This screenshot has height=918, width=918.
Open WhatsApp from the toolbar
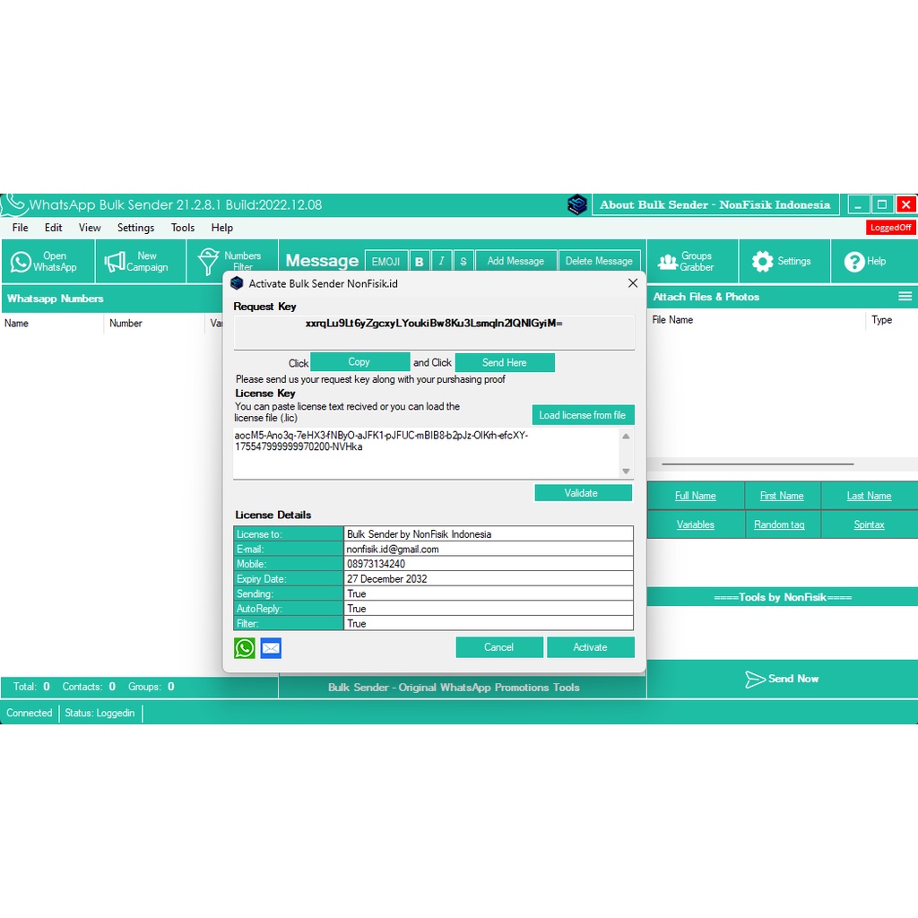point(47,261)
